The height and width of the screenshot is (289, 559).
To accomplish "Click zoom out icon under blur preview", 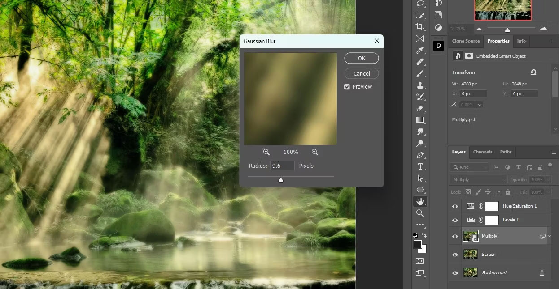I will 266,152.
